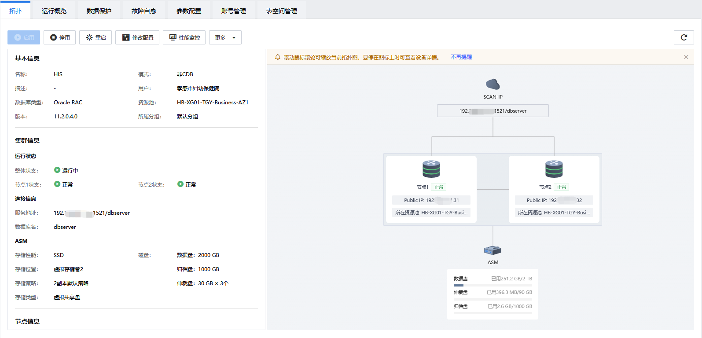
Task: Go to the 表空间管理 tab
Action: click(x=281, y=11)
